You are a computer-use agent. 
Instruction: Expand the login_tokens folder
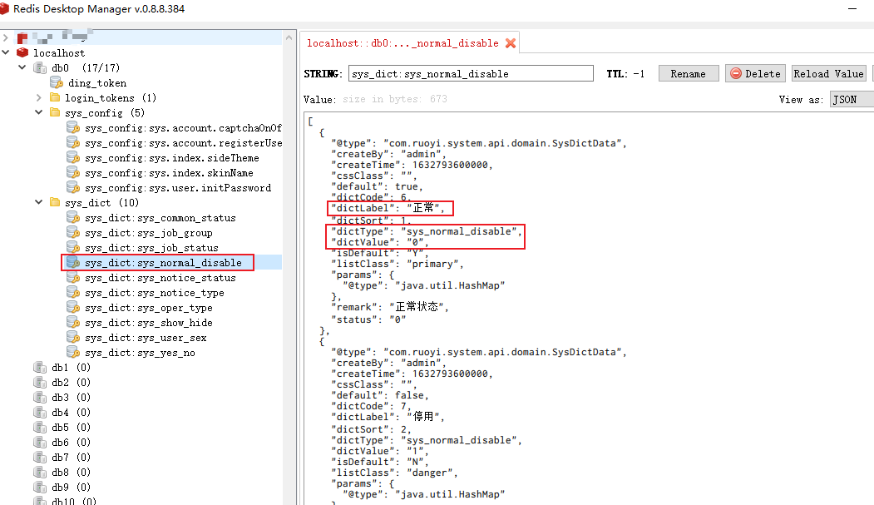pos(38,97)
